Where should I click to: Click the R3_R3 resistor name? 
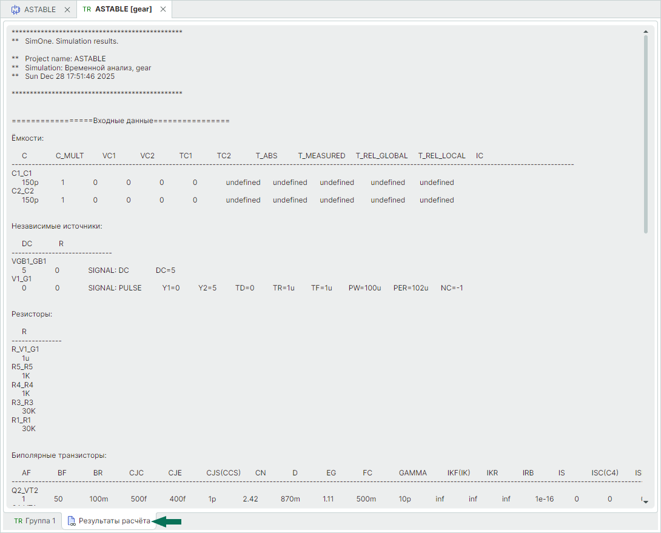[22, 402]
